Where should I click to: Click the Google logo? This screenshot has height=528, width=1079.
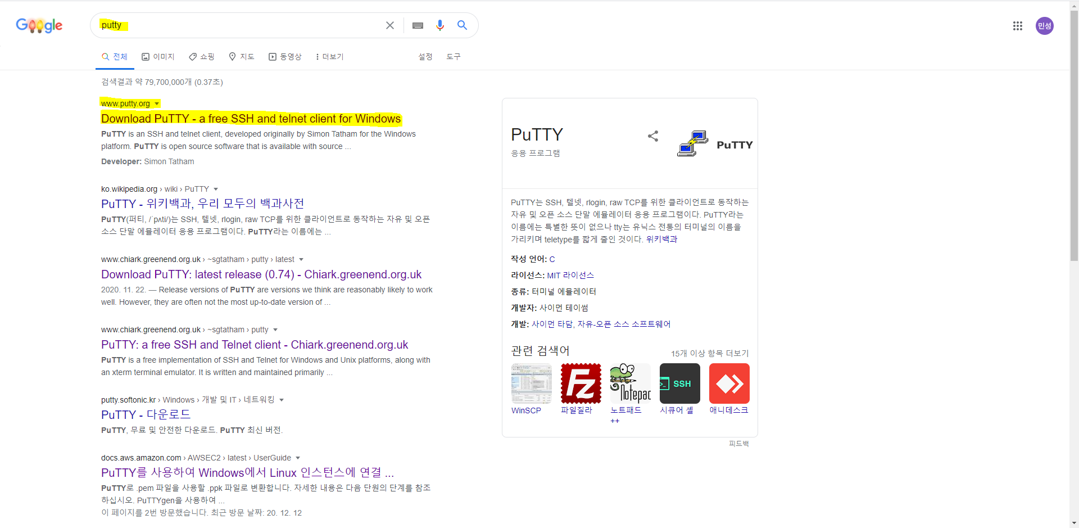pos(39,25)
